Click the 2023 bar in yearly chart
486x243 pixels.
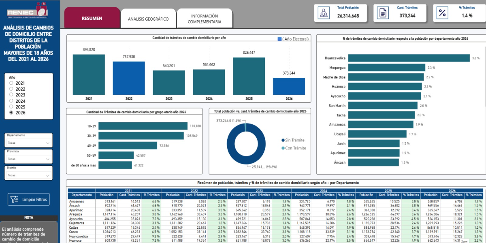(169, 83)
